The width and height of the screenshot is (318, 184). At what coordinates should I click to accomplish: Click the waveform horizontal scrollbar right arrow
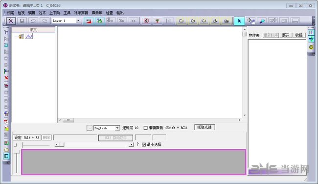pos(131,145)
